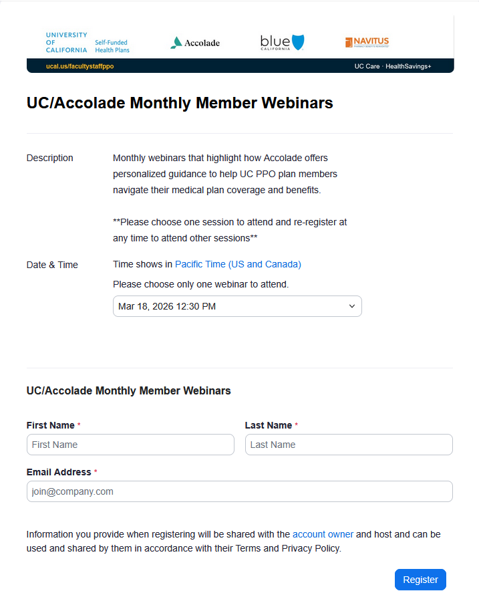Click the large main page title heading
This screenshot has width=479, height=591.
point(180,103)
